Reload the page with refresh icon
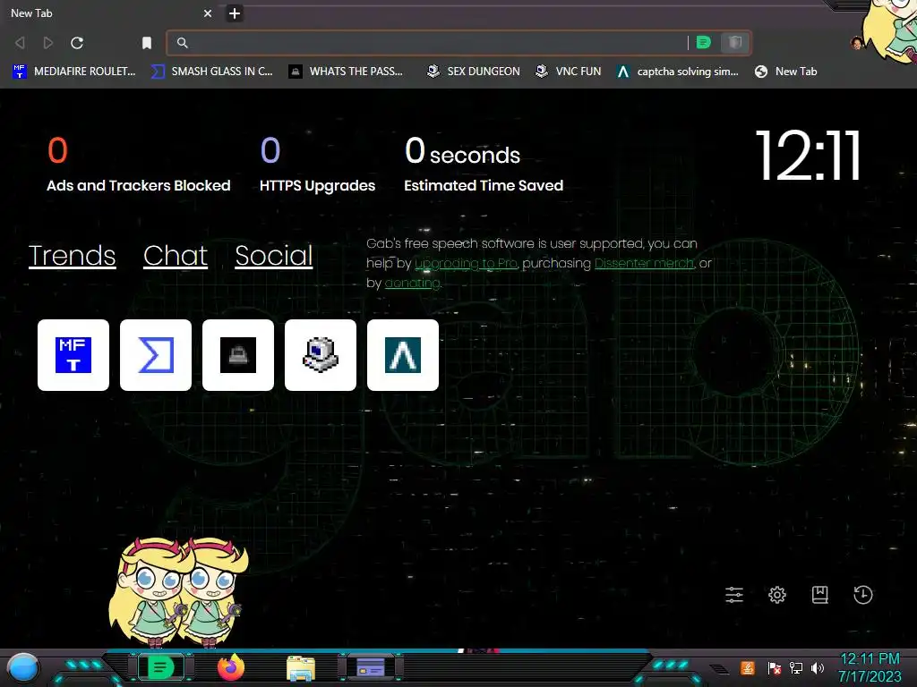Image resolution: width=917 pixels, height=687 pixels. pos(77,43)
